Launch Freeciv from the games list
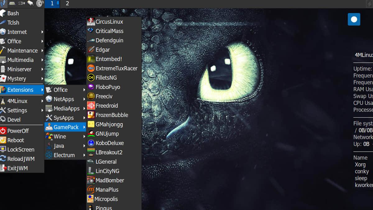Viewport: 373px width, 210px height. 104,96
